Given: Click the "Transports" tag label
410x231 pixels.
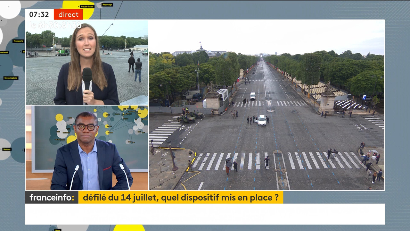Looking at the screenshot, I should [18, 41].
